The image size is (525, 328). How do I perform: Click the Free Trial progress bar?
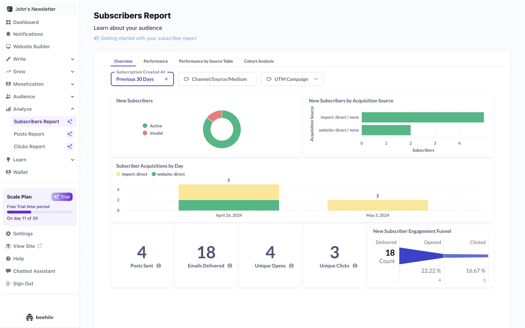click(x=40, y=212)
